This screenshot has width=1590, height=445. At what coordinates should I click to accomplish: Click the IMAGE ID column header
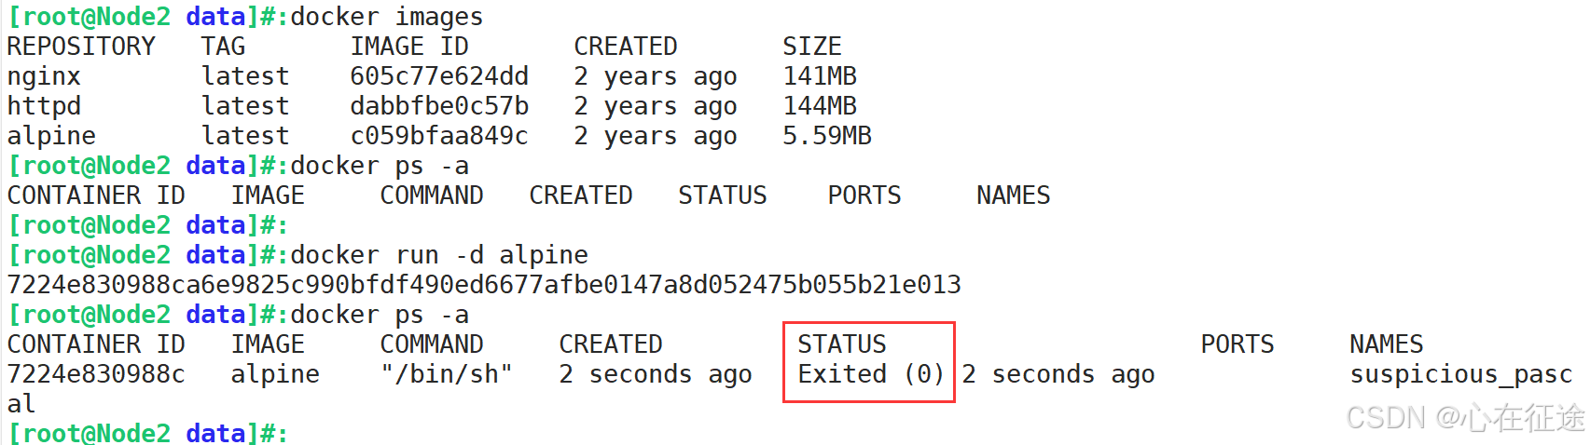tap(409, 47)
